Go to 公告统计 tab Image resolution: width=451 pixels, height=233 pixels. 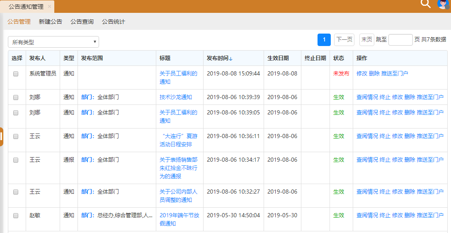(114, 22)
